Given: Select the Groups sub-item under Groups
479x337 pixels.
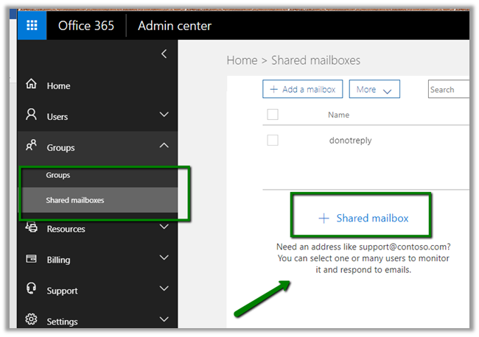Looking at the screenshot, I should (x=58, y=176).
